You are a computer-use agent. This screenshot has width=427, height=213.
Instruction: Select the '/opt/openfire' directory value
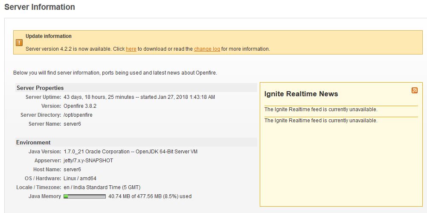tap(78, 115)
